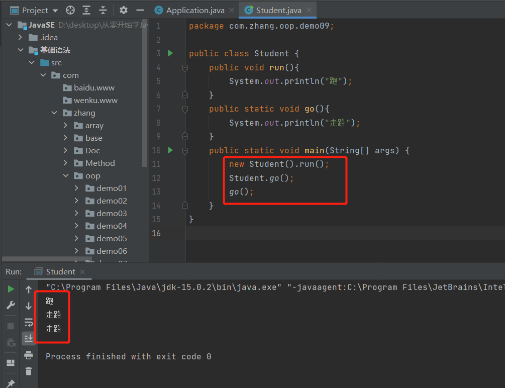This screenshot has height=388, width=505.
Task: Select the demo04 package
Action: coord(106,226)
